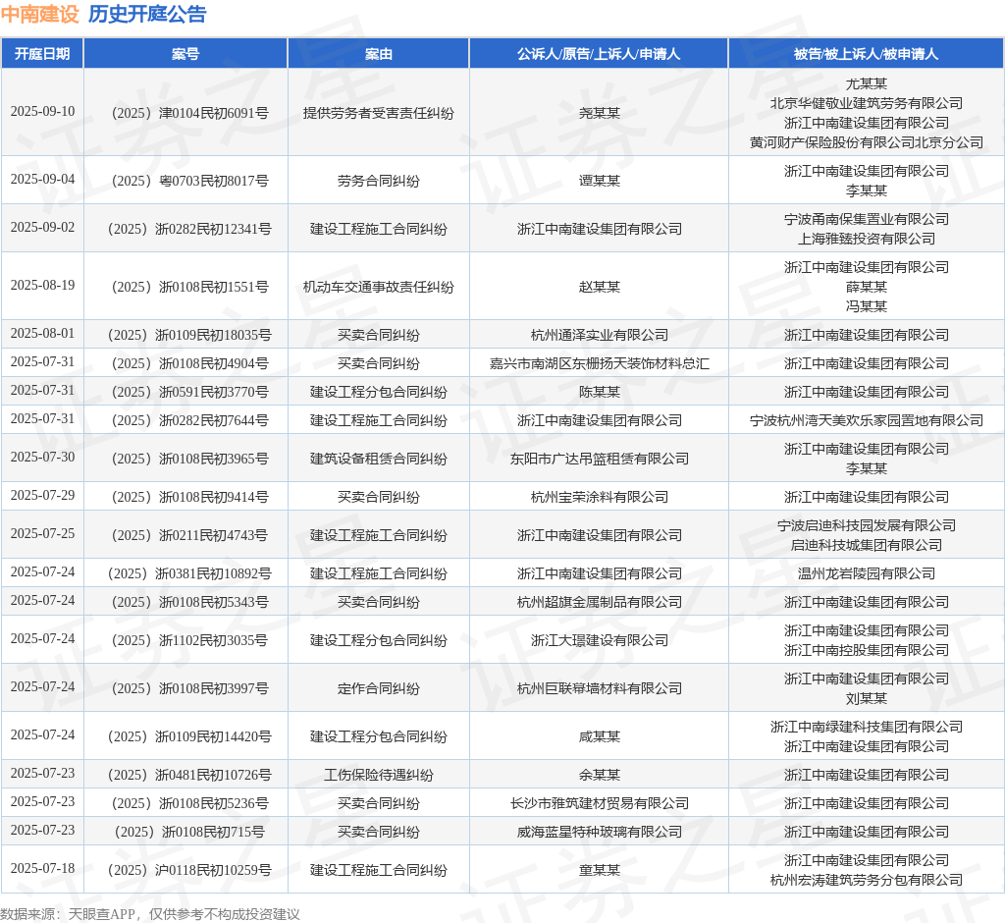Select case number (2025)浙0282民初7644号
The height and width of the screenshot is (923, 1005).
(189, 421)
